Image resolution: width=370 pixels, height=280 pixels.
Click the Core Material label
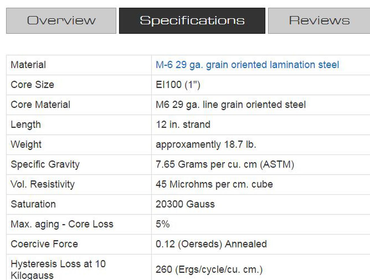(40, 105)
